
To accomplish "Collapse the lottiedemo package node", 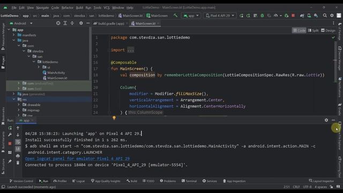I will 34,62.
